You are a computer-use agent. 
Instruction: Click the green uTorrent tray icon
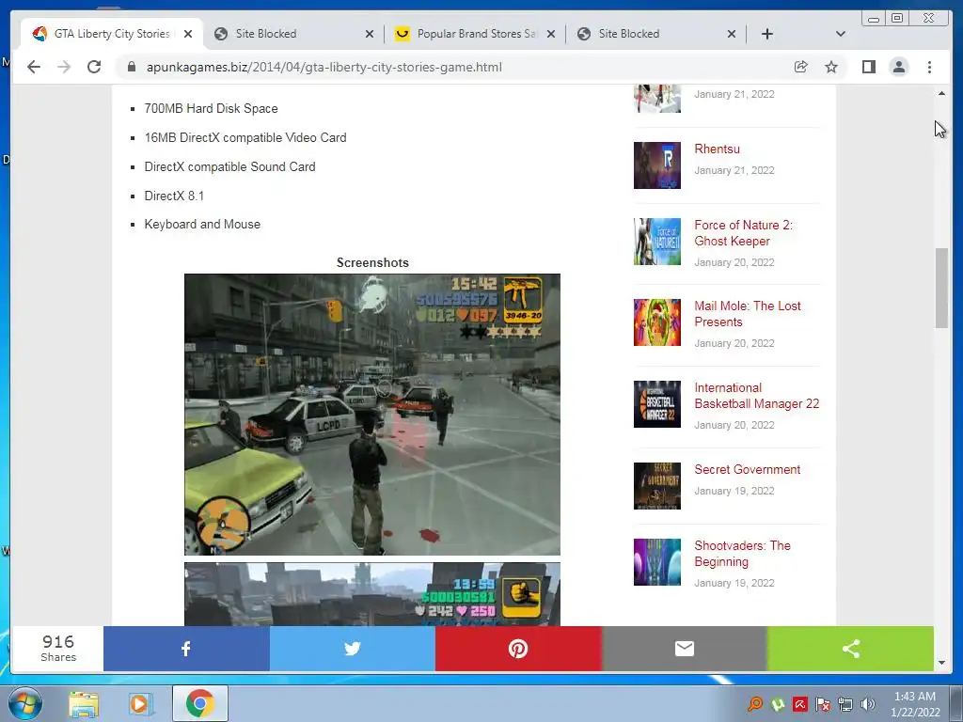pyautogui.click(x=778, y=704)
